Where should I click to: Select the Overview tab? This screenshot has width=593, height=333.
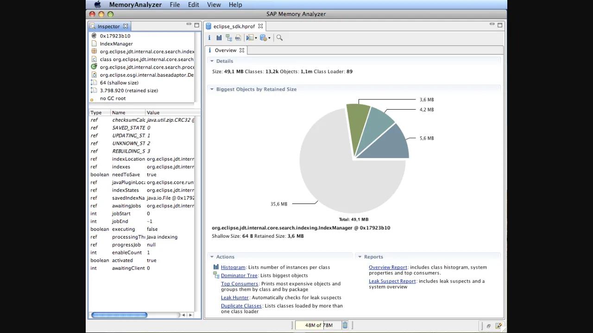click(226, 50)
